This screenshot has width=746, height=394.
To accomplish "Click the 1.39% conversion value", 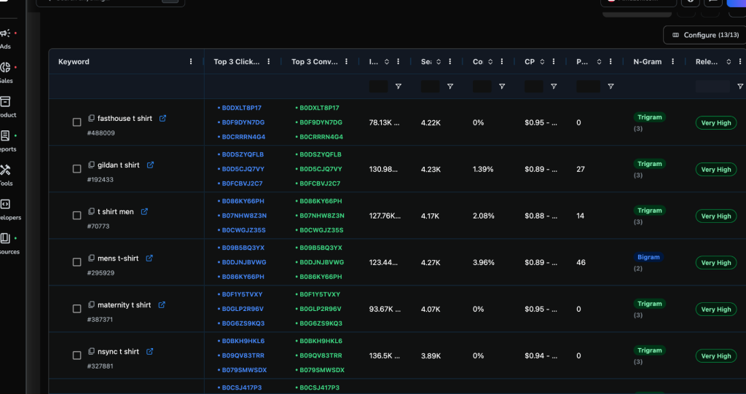I will [x=483, y=169].
